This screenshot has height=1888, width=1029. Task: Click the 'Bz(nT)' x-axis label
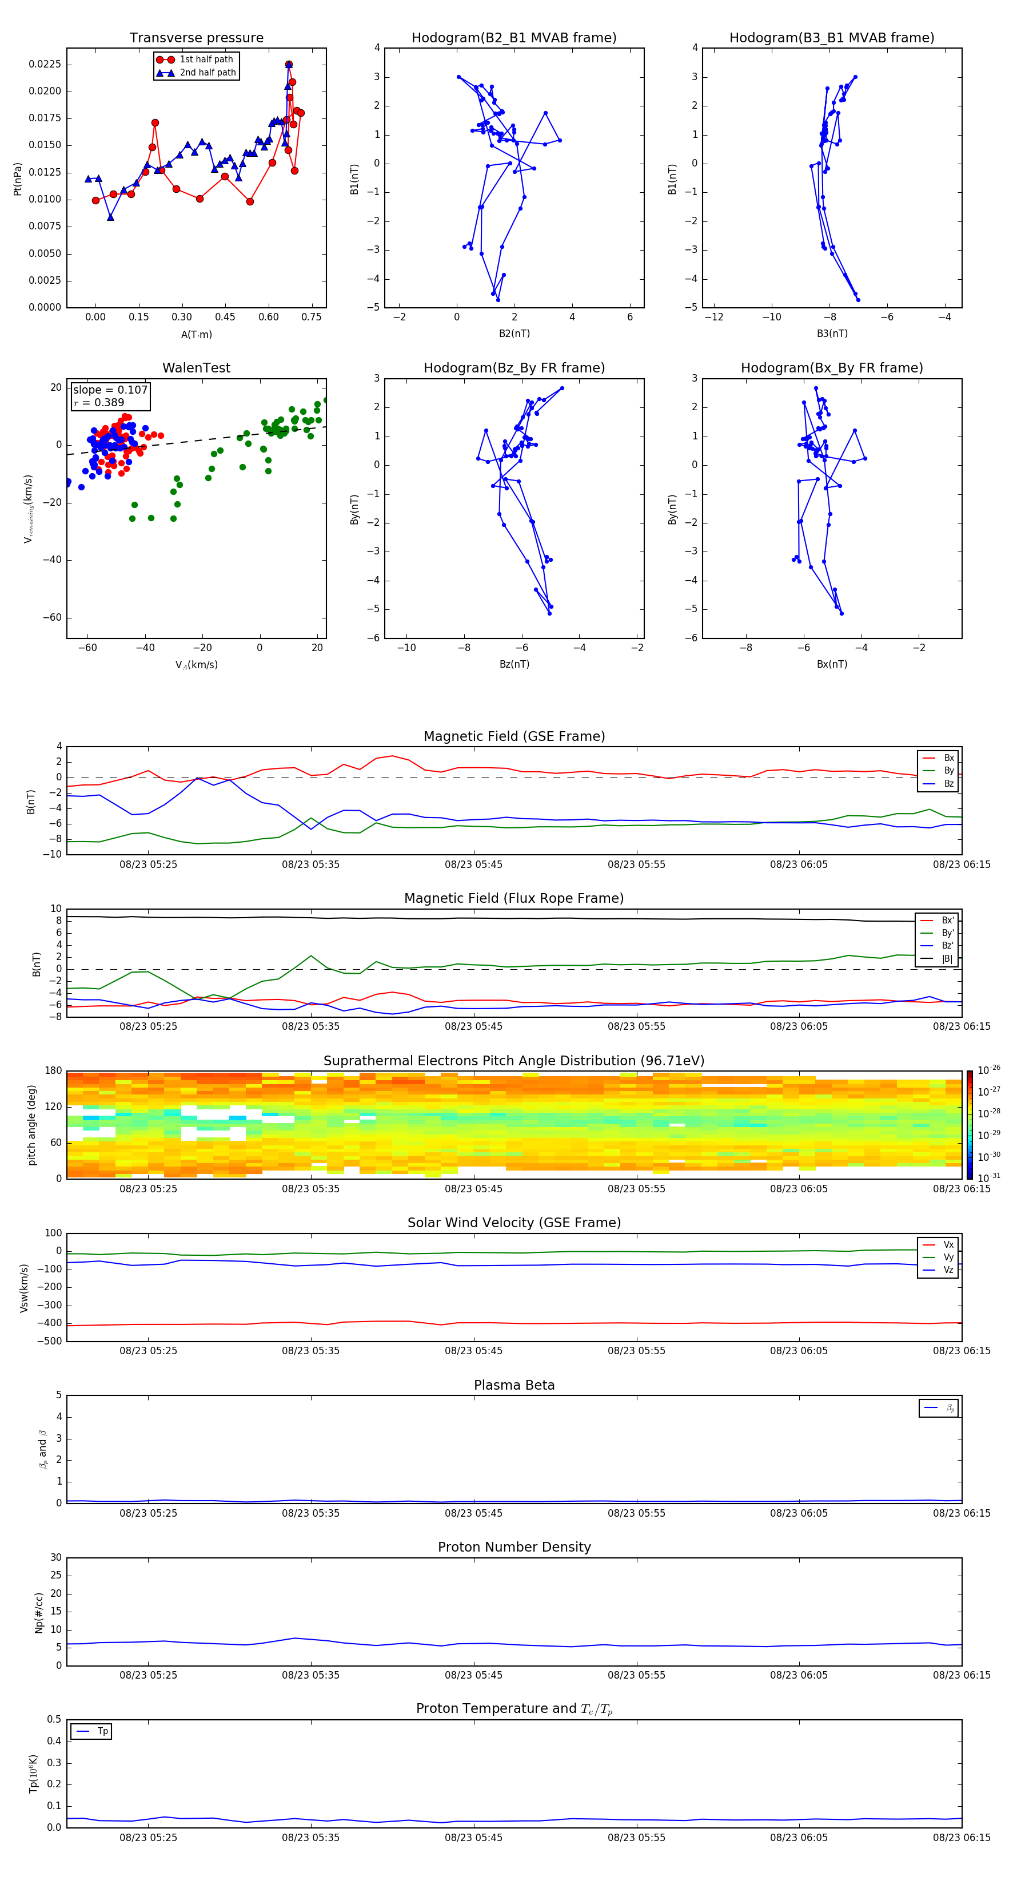514,664
